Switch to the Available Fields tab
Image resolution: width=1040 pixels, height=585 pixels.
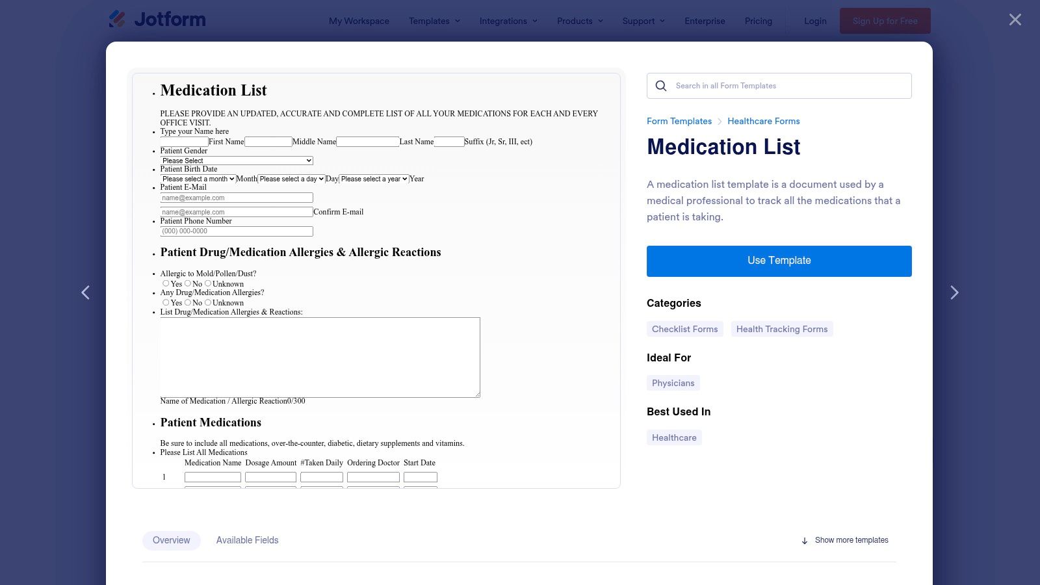point(247,540)
